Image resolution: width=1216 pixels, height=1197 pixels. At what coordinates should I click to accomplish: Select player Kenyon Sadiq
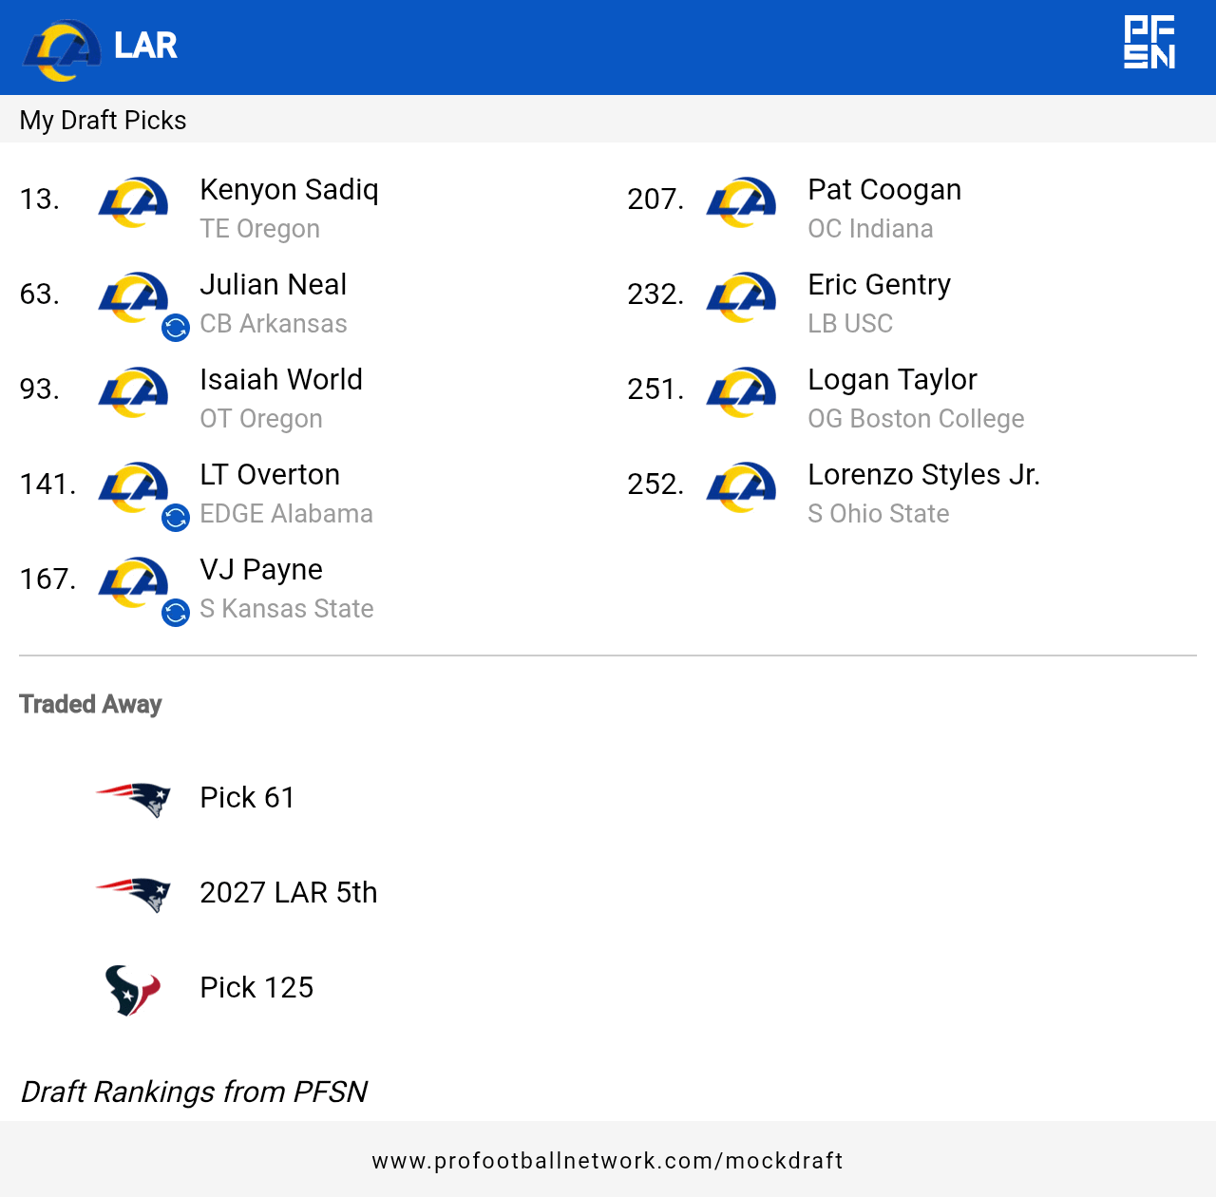tap(289, 190)
